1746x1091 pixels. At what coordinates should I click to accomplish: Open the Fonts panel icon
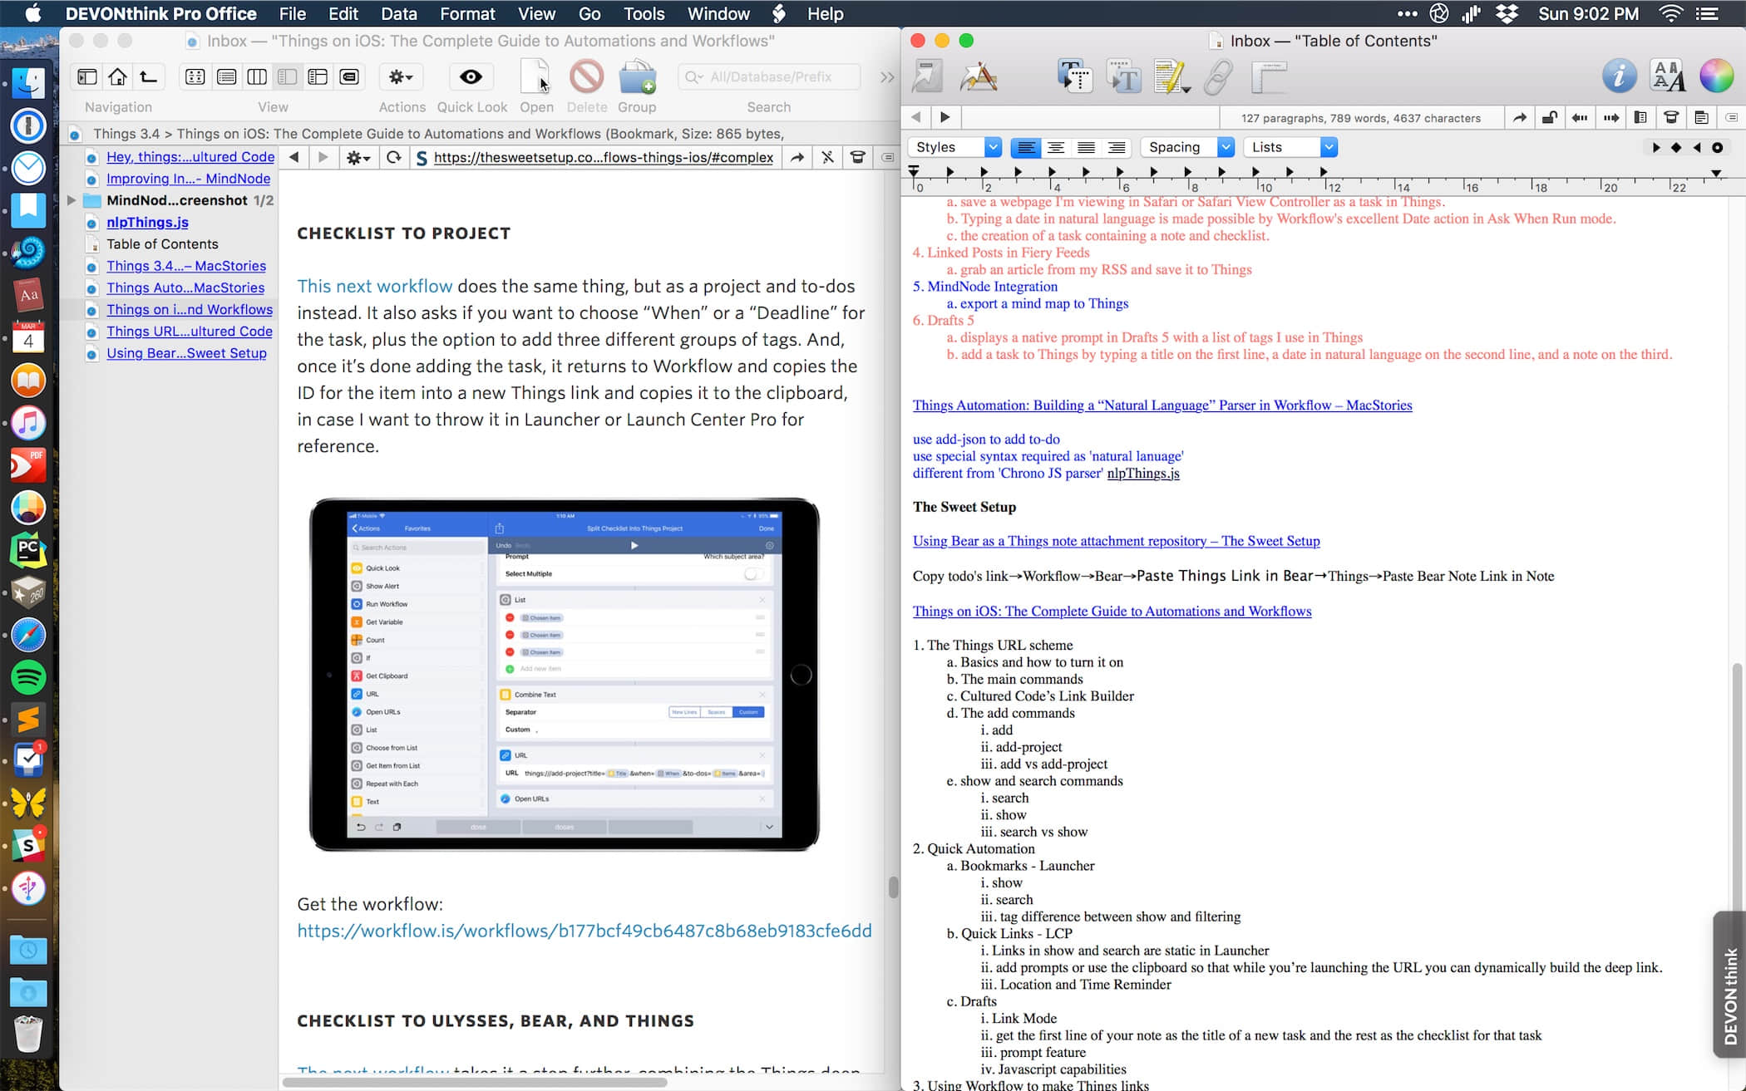1667,76
